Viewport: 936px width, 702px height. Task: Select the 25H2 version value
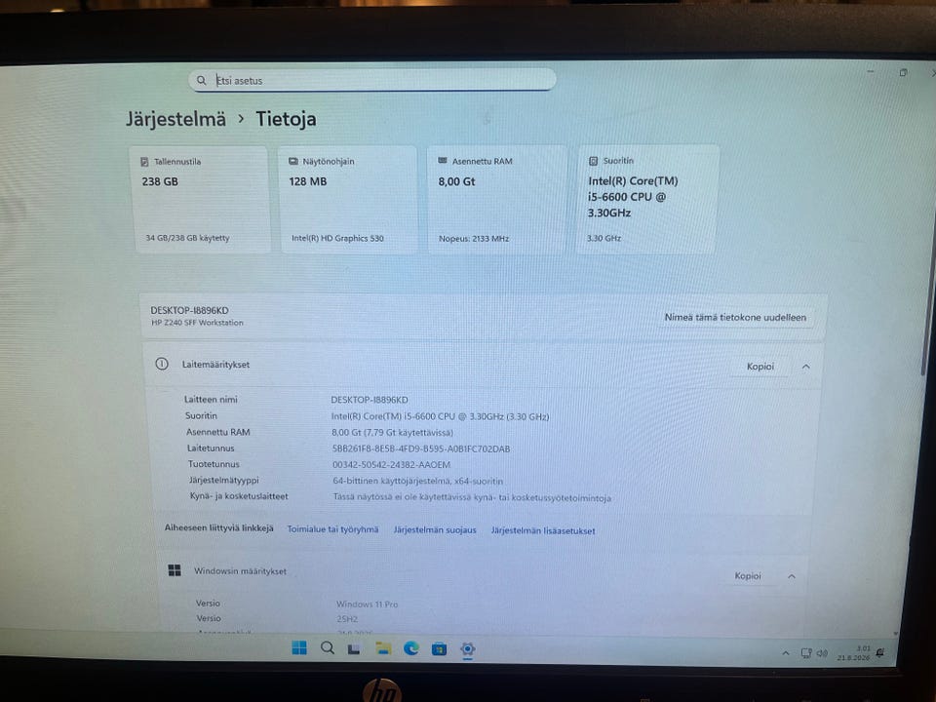coord(347,619)
